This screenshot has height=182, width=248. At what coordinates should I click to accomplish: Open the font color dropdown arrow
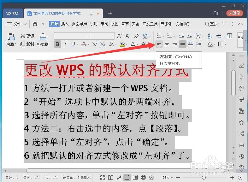[x=137, y=44]
